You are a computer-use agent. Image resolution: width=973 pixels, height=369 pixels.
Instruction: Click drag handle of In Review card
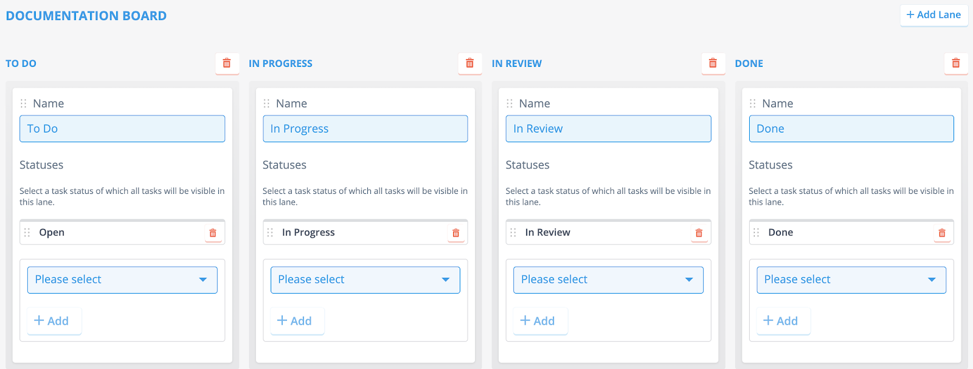tap(510, 103)
